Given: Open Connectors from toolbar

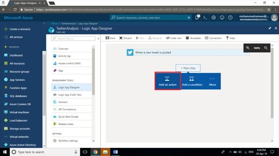Looking at the screenshot, I should (x=213, y=38).
